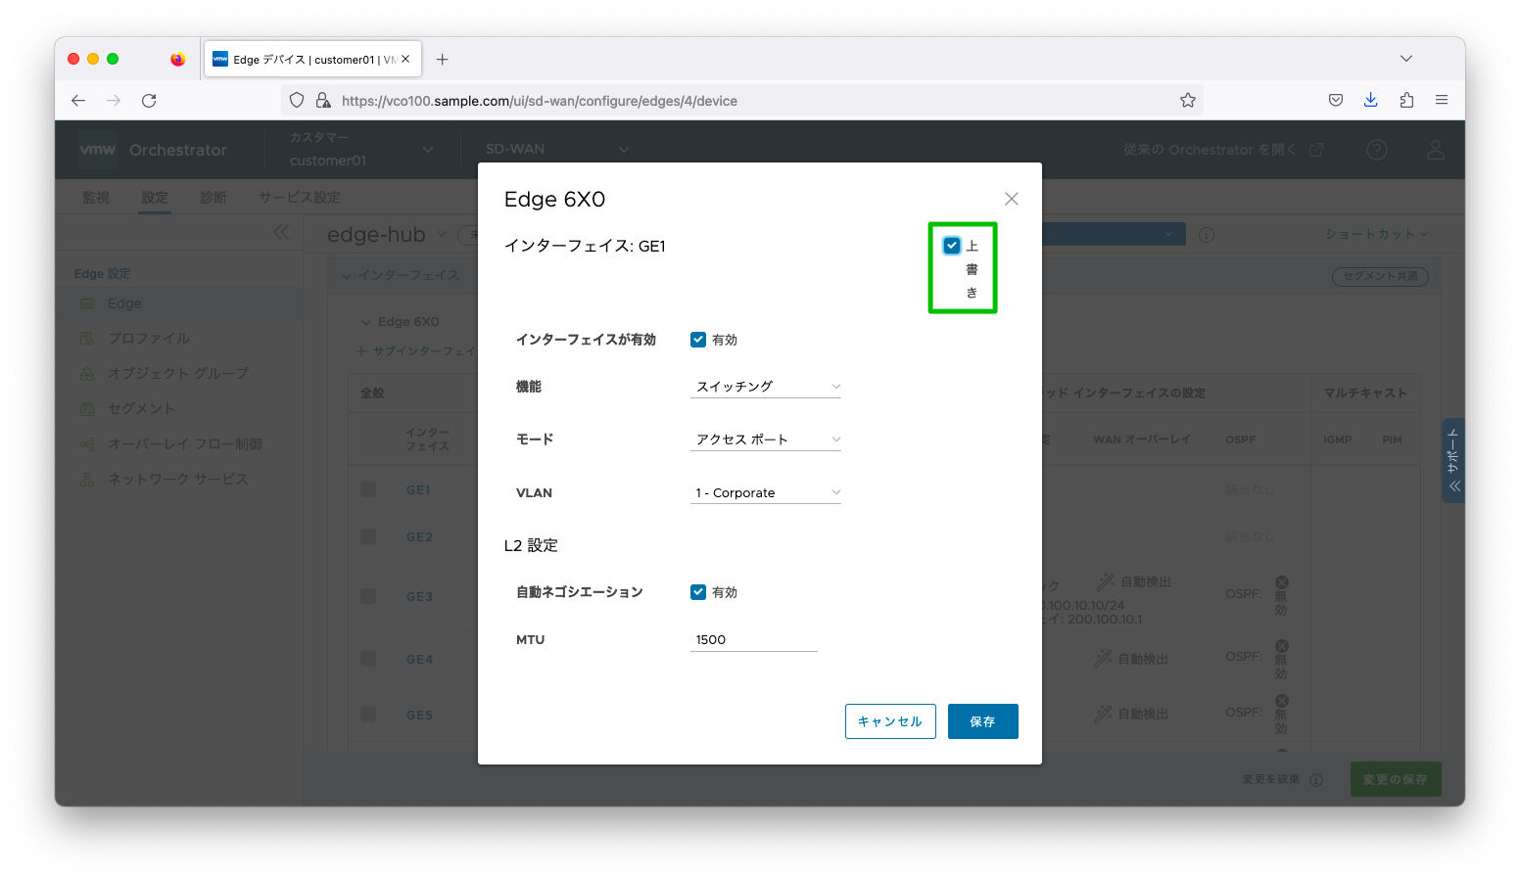Switch to 診断 tab

click(x=214, y=198)
